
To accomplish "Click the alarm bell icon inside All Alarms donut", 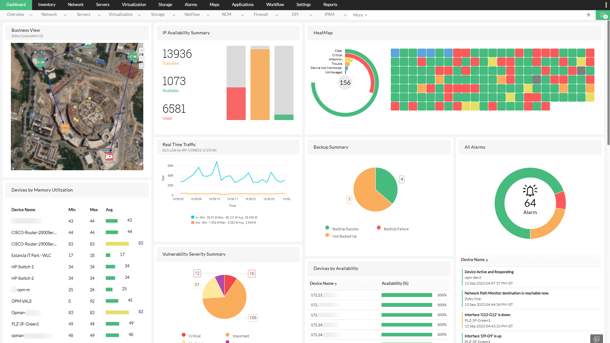I will [x=530, y=191].
